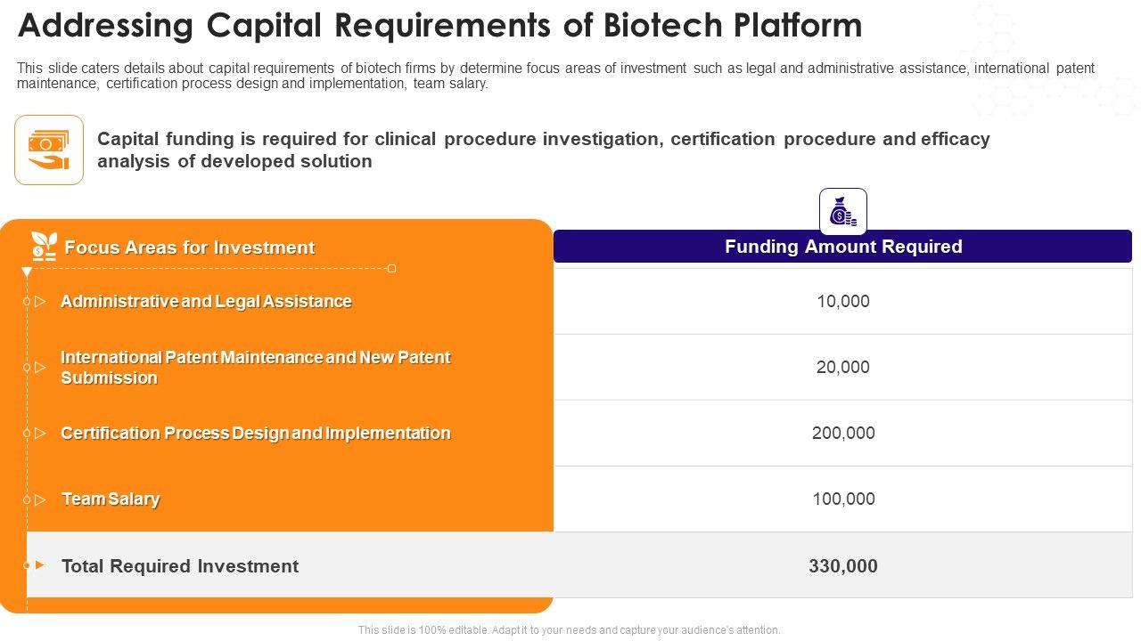Click the arrow bullet beside Administrative and Legal Assistance
The height and width of the screenshot is (641, 1141).
click(40, 302)
